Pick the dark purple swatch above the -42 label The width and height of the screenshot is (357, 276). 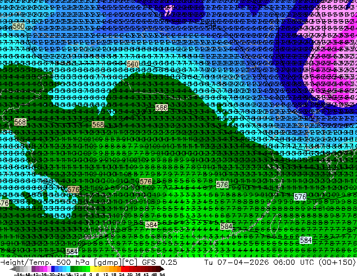[33, 269]
